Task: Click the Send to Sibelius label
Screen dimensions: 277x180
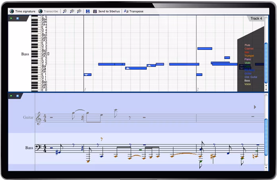Action: [x=109, y=11]
